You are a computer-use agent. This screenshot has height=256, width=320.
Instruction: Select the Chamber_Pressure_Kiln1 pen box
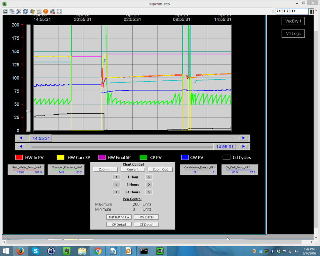66,170
